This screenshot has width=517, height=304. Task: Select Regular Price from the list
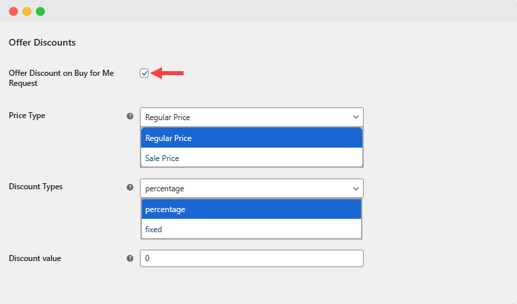point(251,138)
